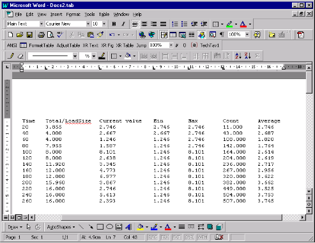Image resolution: width=315 pixels, height=243 pixels.
Task: Select the table Eraser tool
Action: pyautogui.click(x=20, y=56)
